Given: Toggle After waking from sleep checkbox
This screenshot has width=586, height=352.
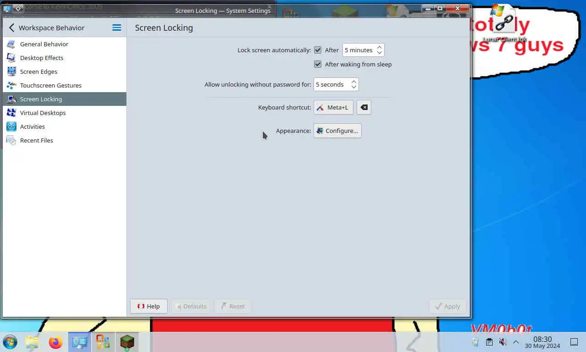Looking at the screenshot, I should coord(318,64).
